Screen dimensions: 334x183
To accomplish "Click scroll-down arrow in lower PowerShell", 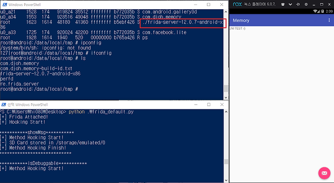I will [226, 180].
